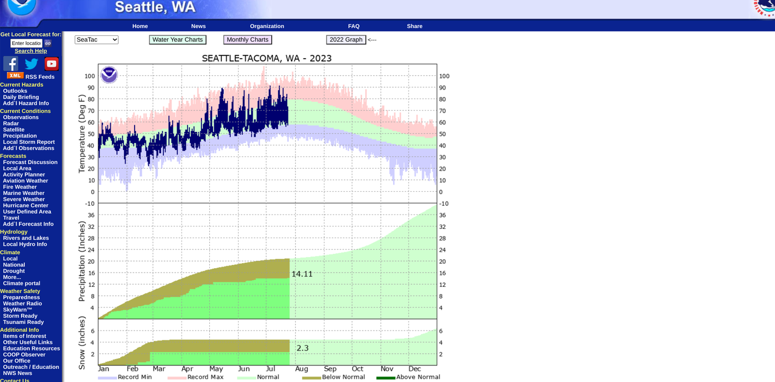This screenshot has width=775, height=382.
Task: Go to Forecast Discussion link
Action: click(30, 162)
